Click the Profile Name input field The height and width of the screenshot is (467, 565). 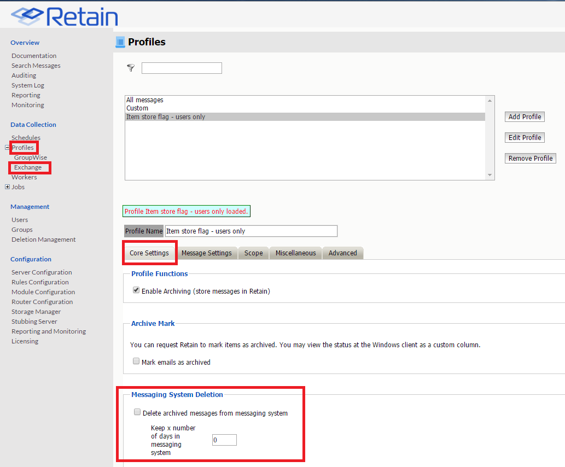pos(251,231)
